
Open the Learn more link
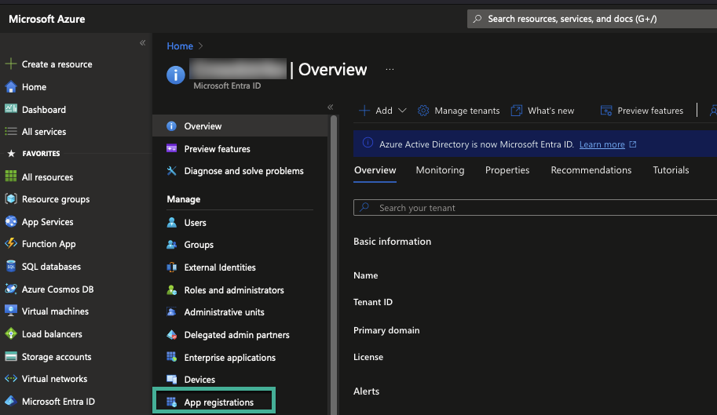pyautogui.click(x=602, y=144)
